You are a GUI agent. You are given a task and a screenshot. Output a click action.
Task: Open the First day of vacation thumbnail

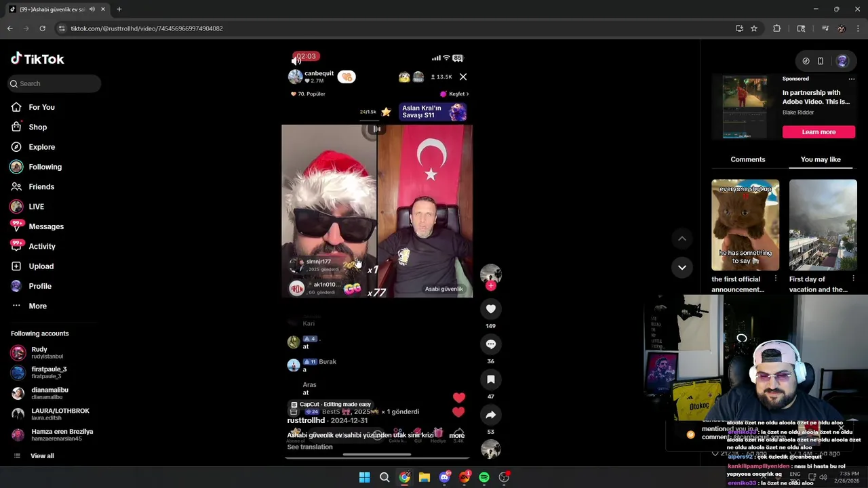[823, 225]
